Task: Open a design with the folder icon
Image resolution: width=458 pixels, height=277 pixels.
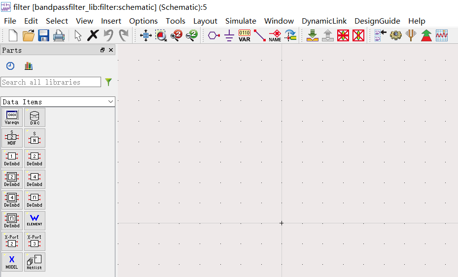Action: pos(28,35)
